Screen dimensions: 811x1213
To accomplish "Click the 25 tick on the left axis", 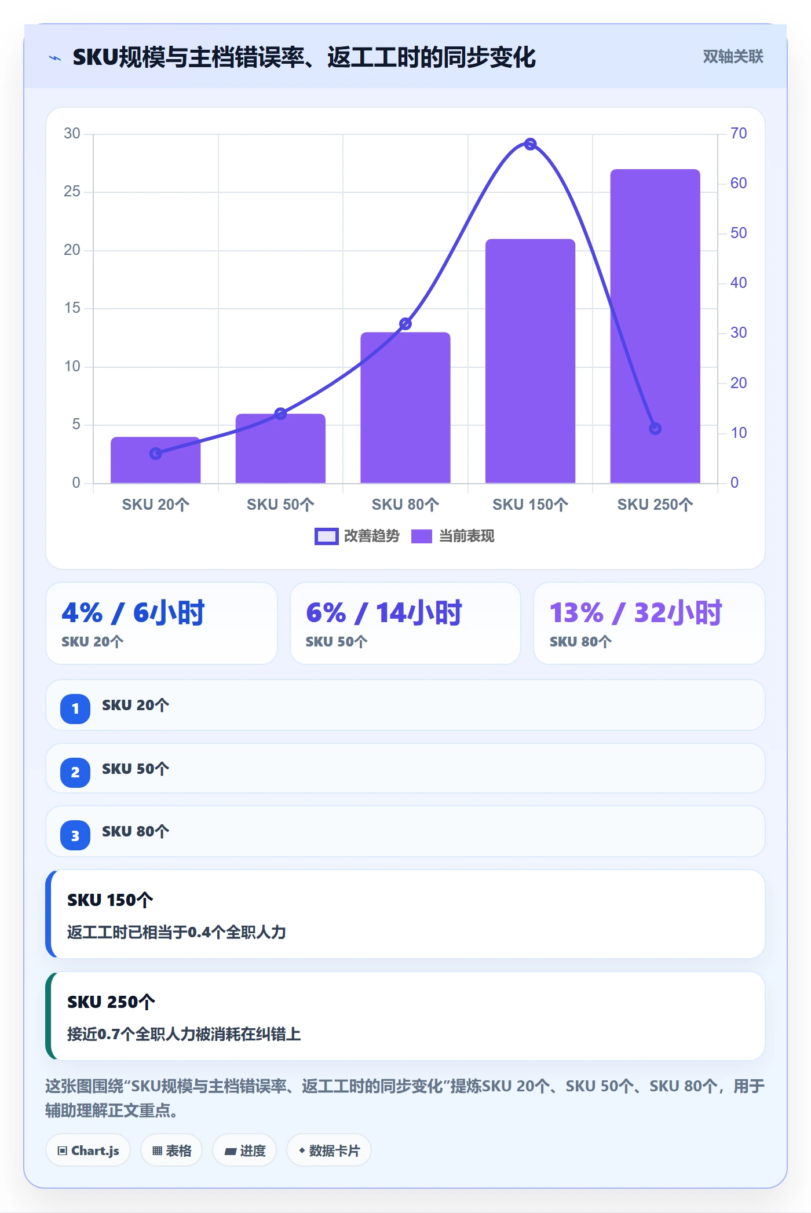I will (x=72, y=192).
